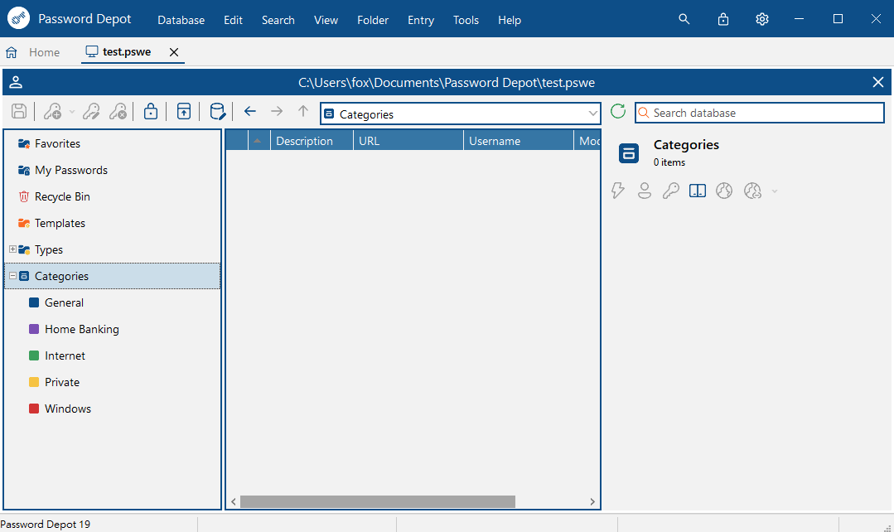Click in the Search database field
This screenshot has width=894, height=532.
(x=760, y=113)
